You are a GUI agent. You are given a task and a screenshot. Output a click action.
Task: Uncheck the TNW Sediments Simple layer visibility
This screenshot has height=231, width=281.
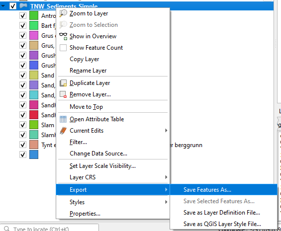pyautogui.click(x=13, y=6)
